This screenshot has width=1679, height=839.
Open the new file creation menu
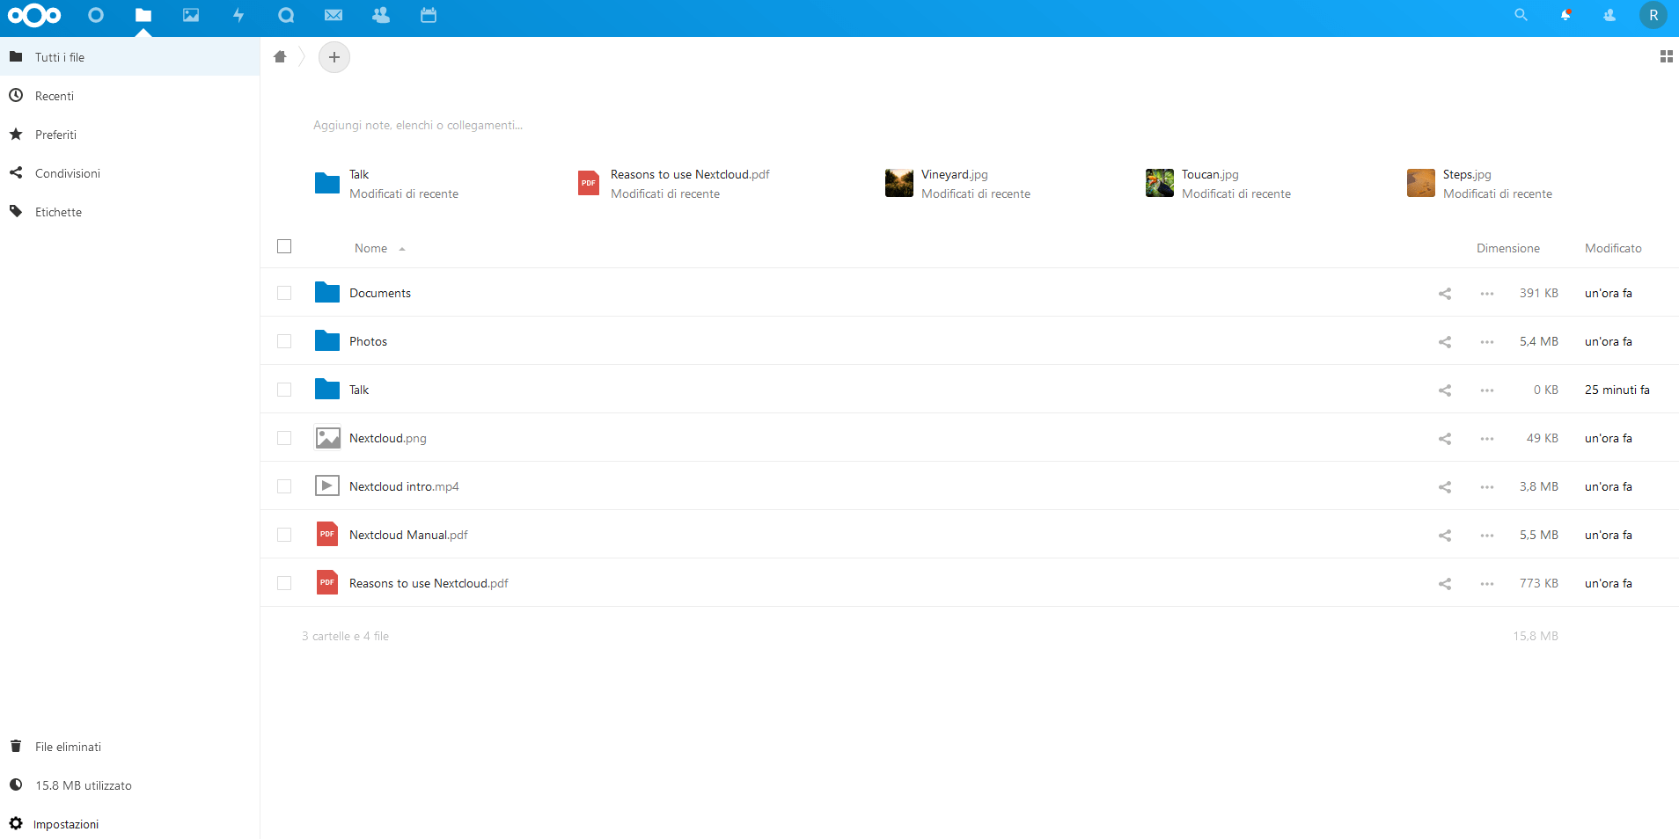tap(334, 57)
